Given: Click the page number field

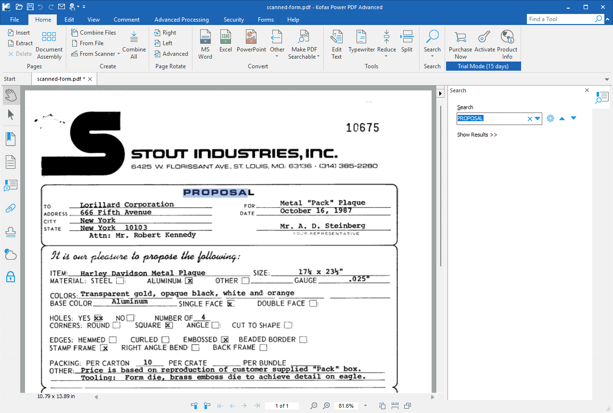Looking at the screenshot, I should click(281, 406).
